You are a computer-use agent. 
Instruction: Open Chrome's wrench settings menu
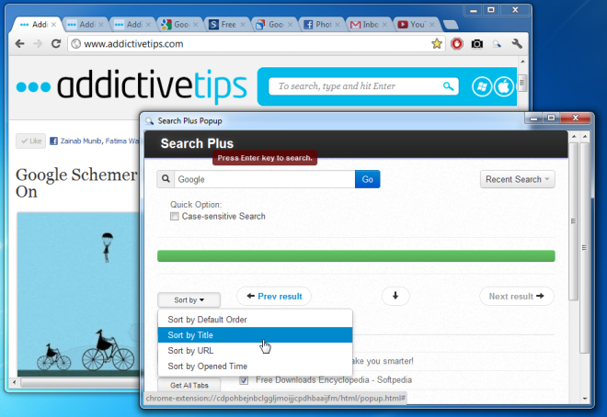[517, 44]
